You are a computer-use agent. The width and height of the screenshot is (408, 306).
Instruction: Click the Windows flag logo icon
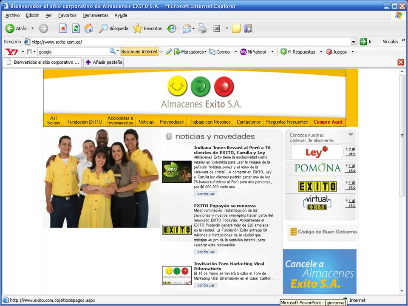tap(399, 15)
